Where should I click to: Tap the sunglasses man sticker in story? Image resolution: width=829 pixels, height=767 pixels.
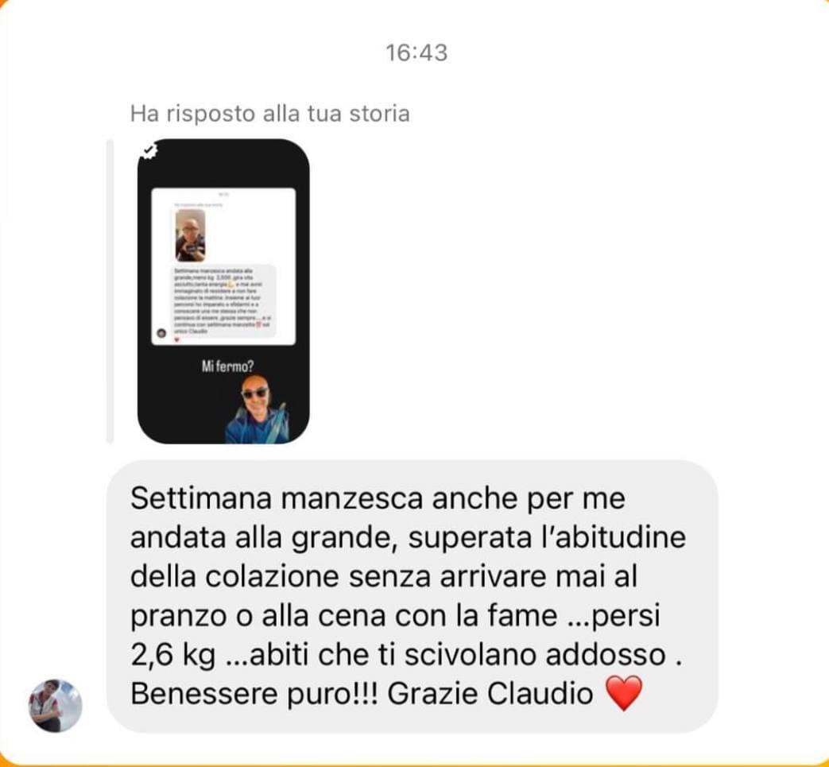(x=257, y=409)
